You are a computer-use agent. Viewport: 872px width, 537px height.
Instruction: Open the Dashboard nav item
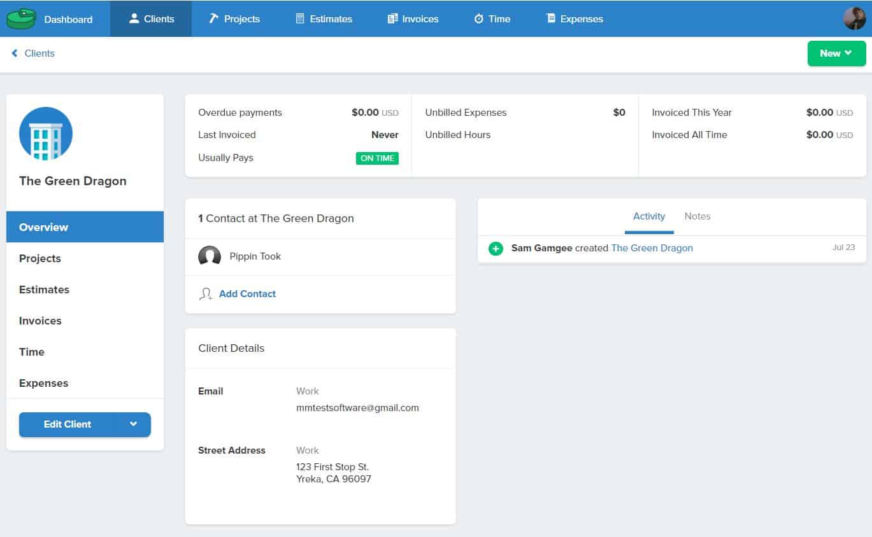[68, 19]
